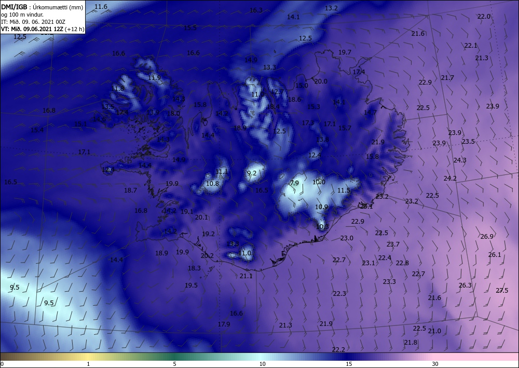Click the 20.1 value
519x368 pixels.
pyautogui.click(x=201, y=217)
